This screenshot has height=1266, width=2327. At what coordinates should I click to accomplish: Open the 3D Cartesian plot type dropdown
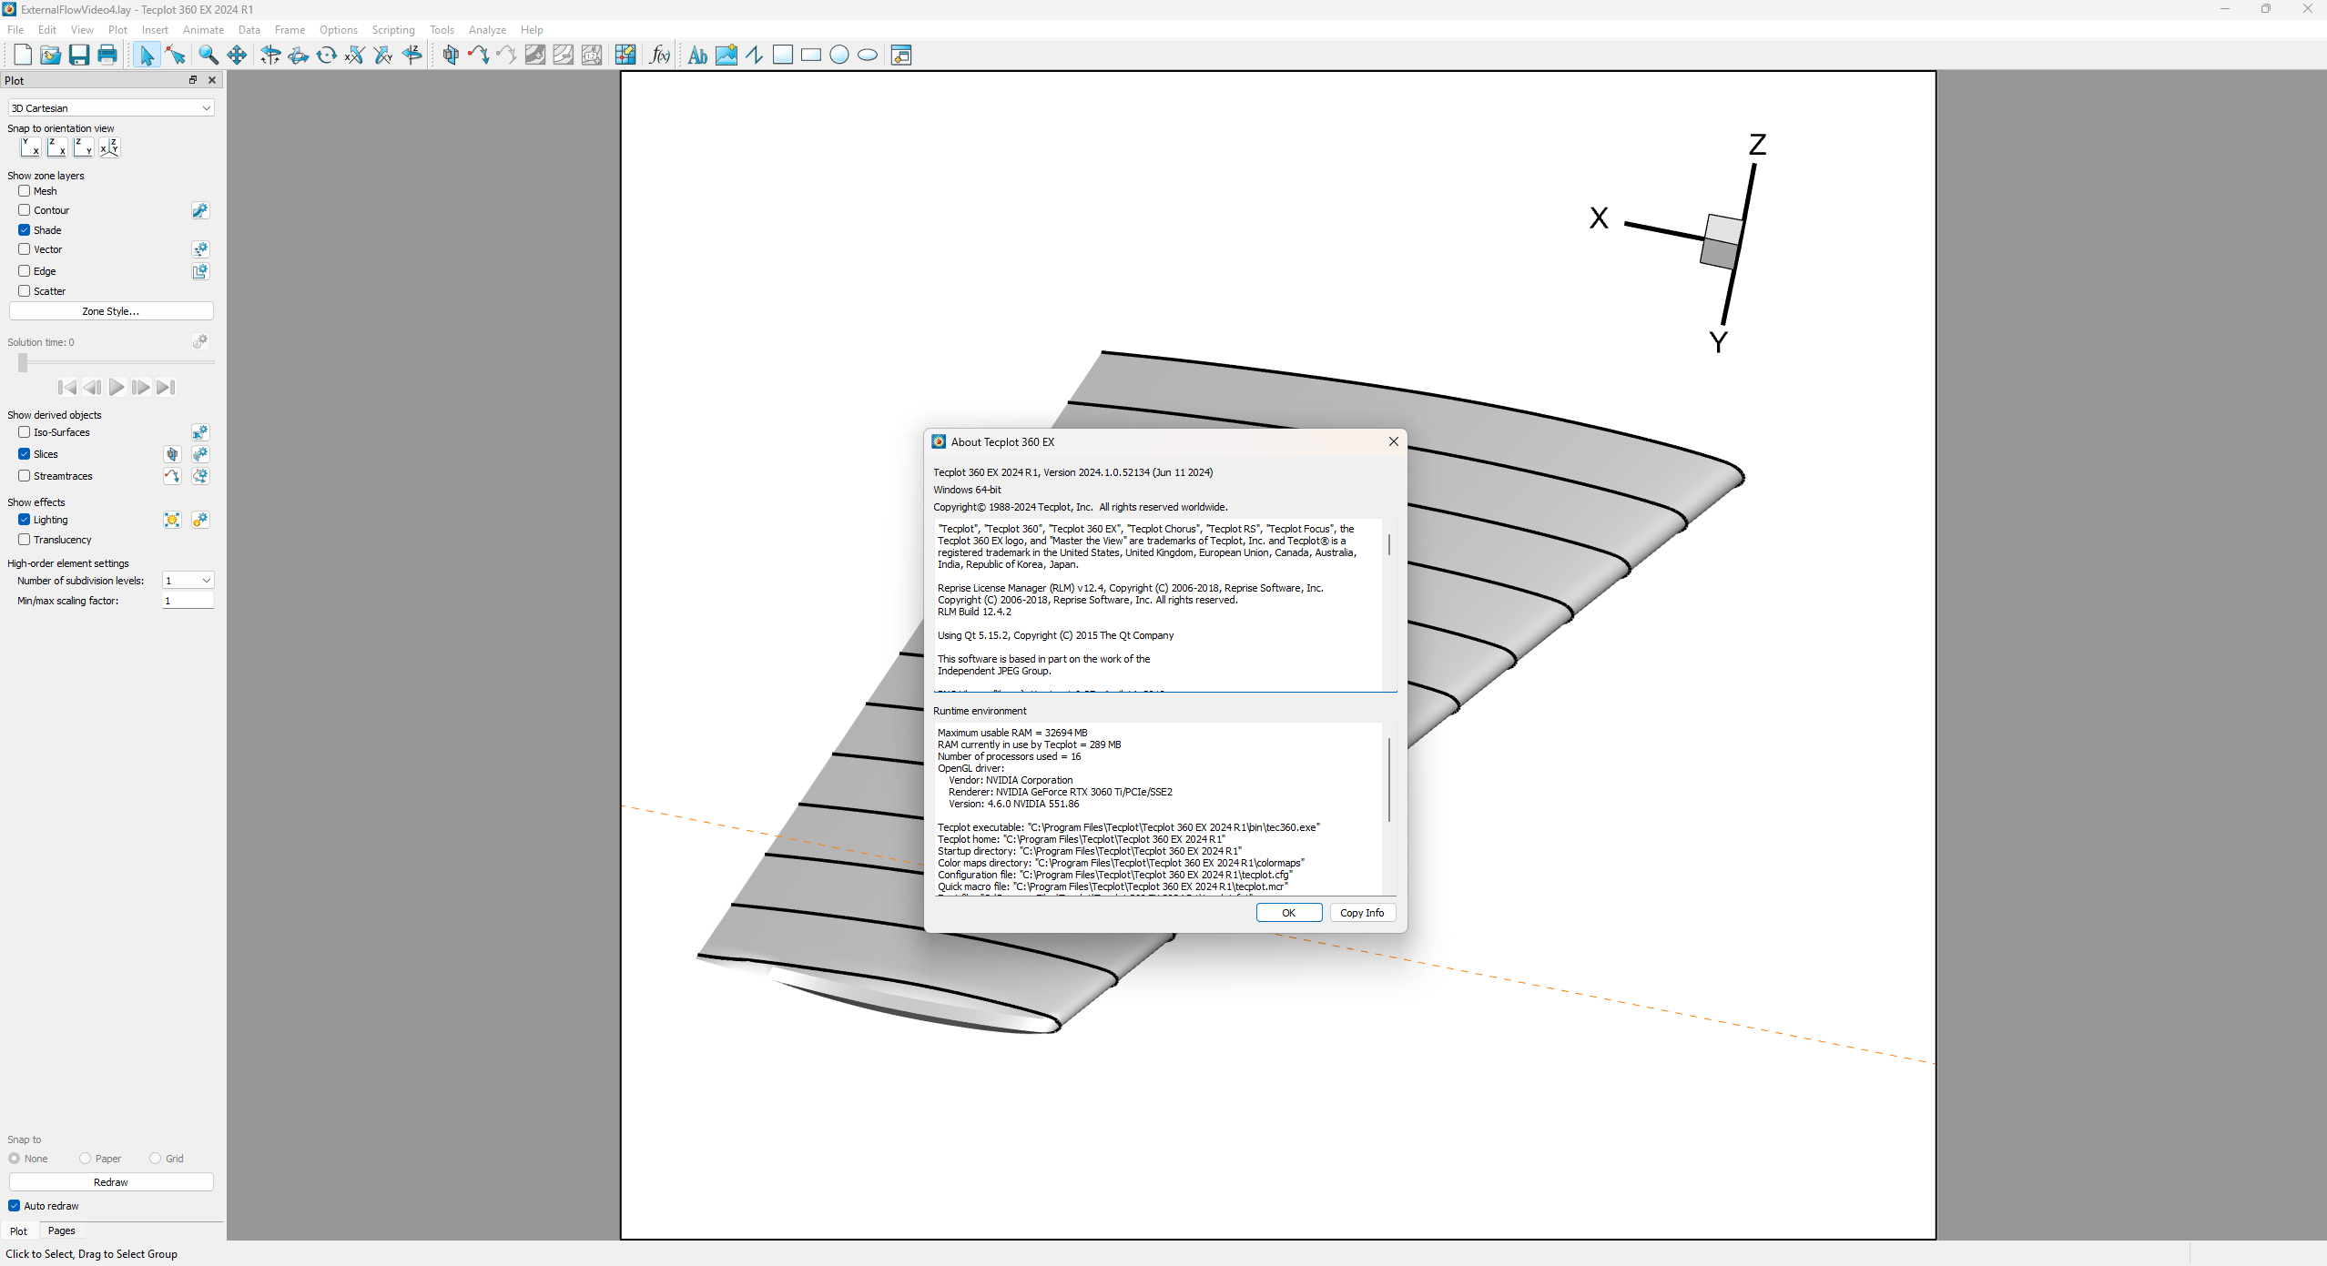click(x=111, y=108)
